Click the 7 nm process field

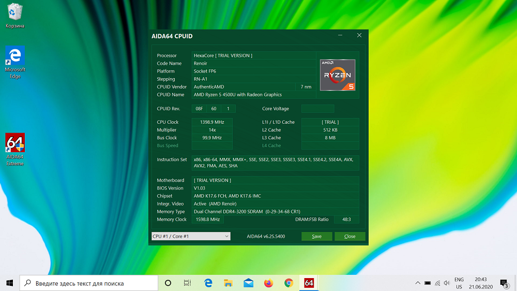306,87
